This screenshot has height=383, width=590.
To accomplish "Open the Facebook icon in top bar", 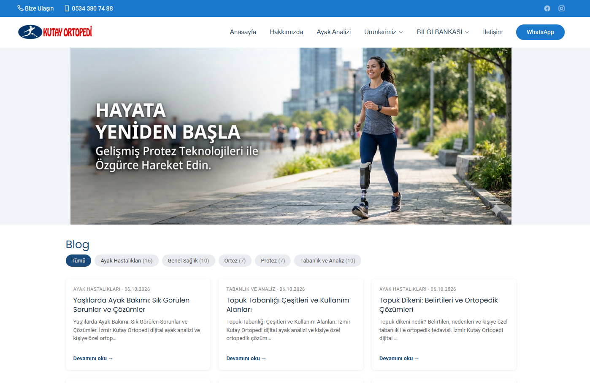I will click(547, 8).
